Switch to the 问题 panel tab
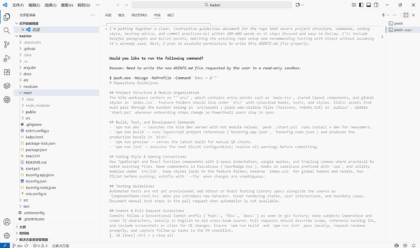This screenshot has height=248, width=420. click(x=108, y=13)
